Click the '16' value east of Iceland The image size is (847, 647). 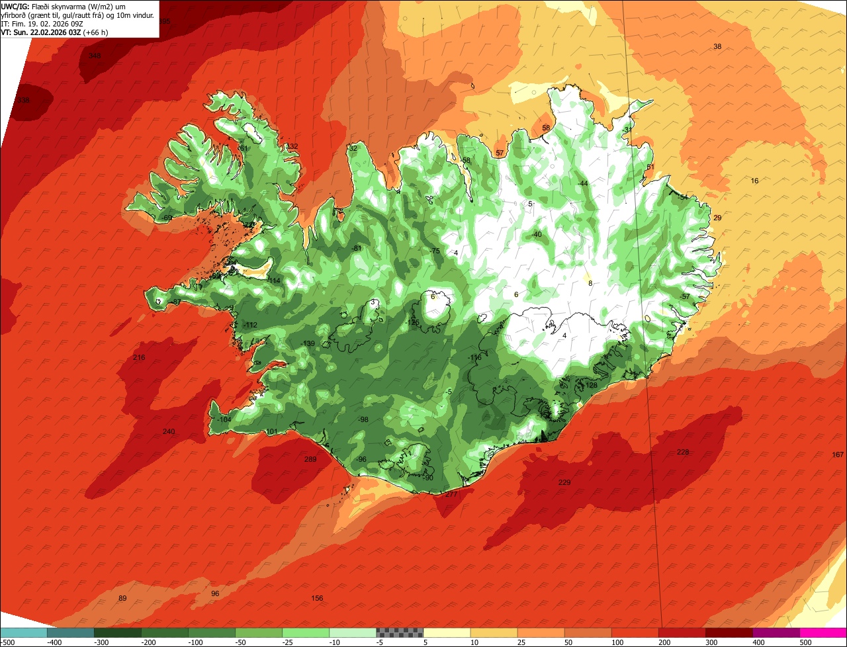[x=755, y=181]
